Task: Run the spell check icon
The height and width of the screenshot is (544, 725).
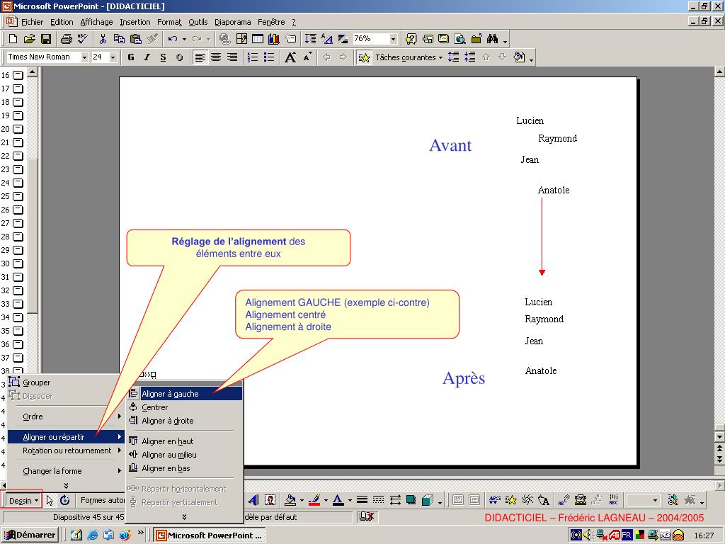Action: pyautogui.click(x=83, y=39)
